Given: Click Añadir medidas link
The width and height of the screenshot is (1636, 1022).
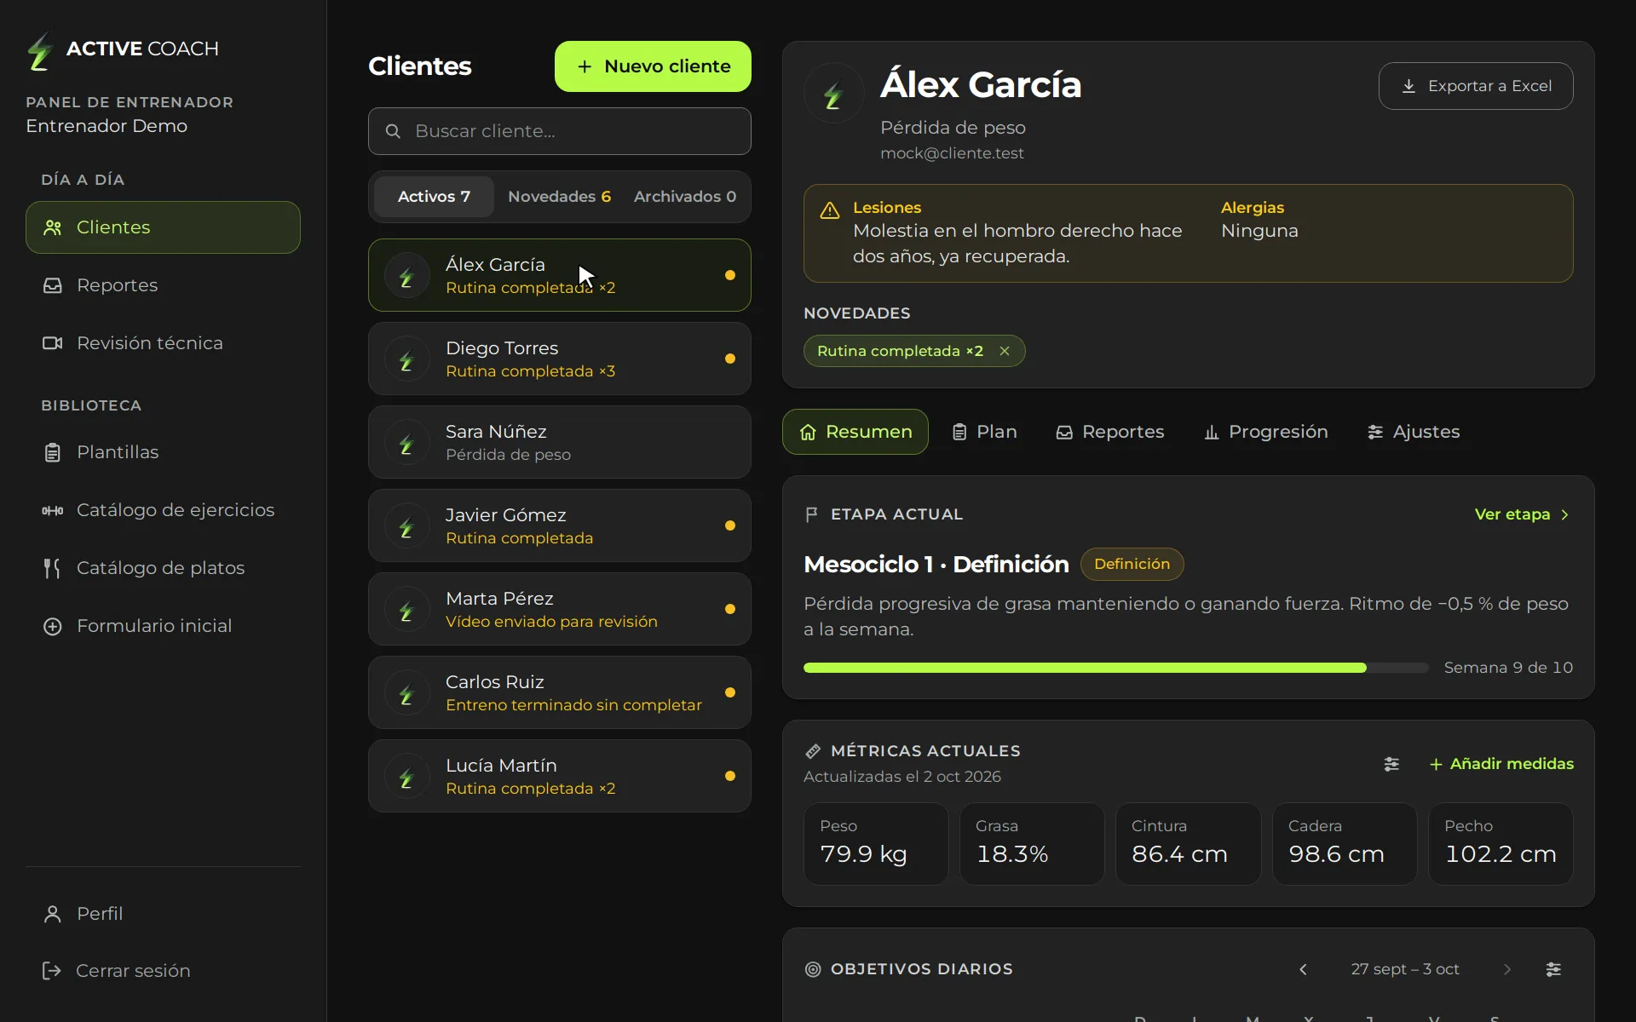Looking at the screenshot, I should (x=1501, y=764).
